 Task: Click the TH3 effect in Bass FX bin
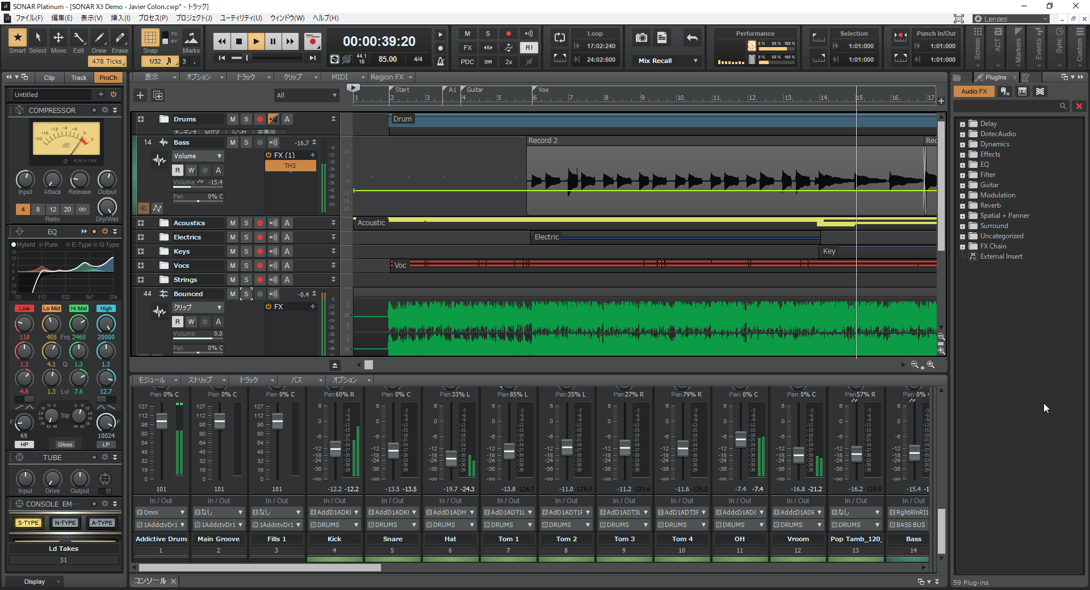(290, 166)
